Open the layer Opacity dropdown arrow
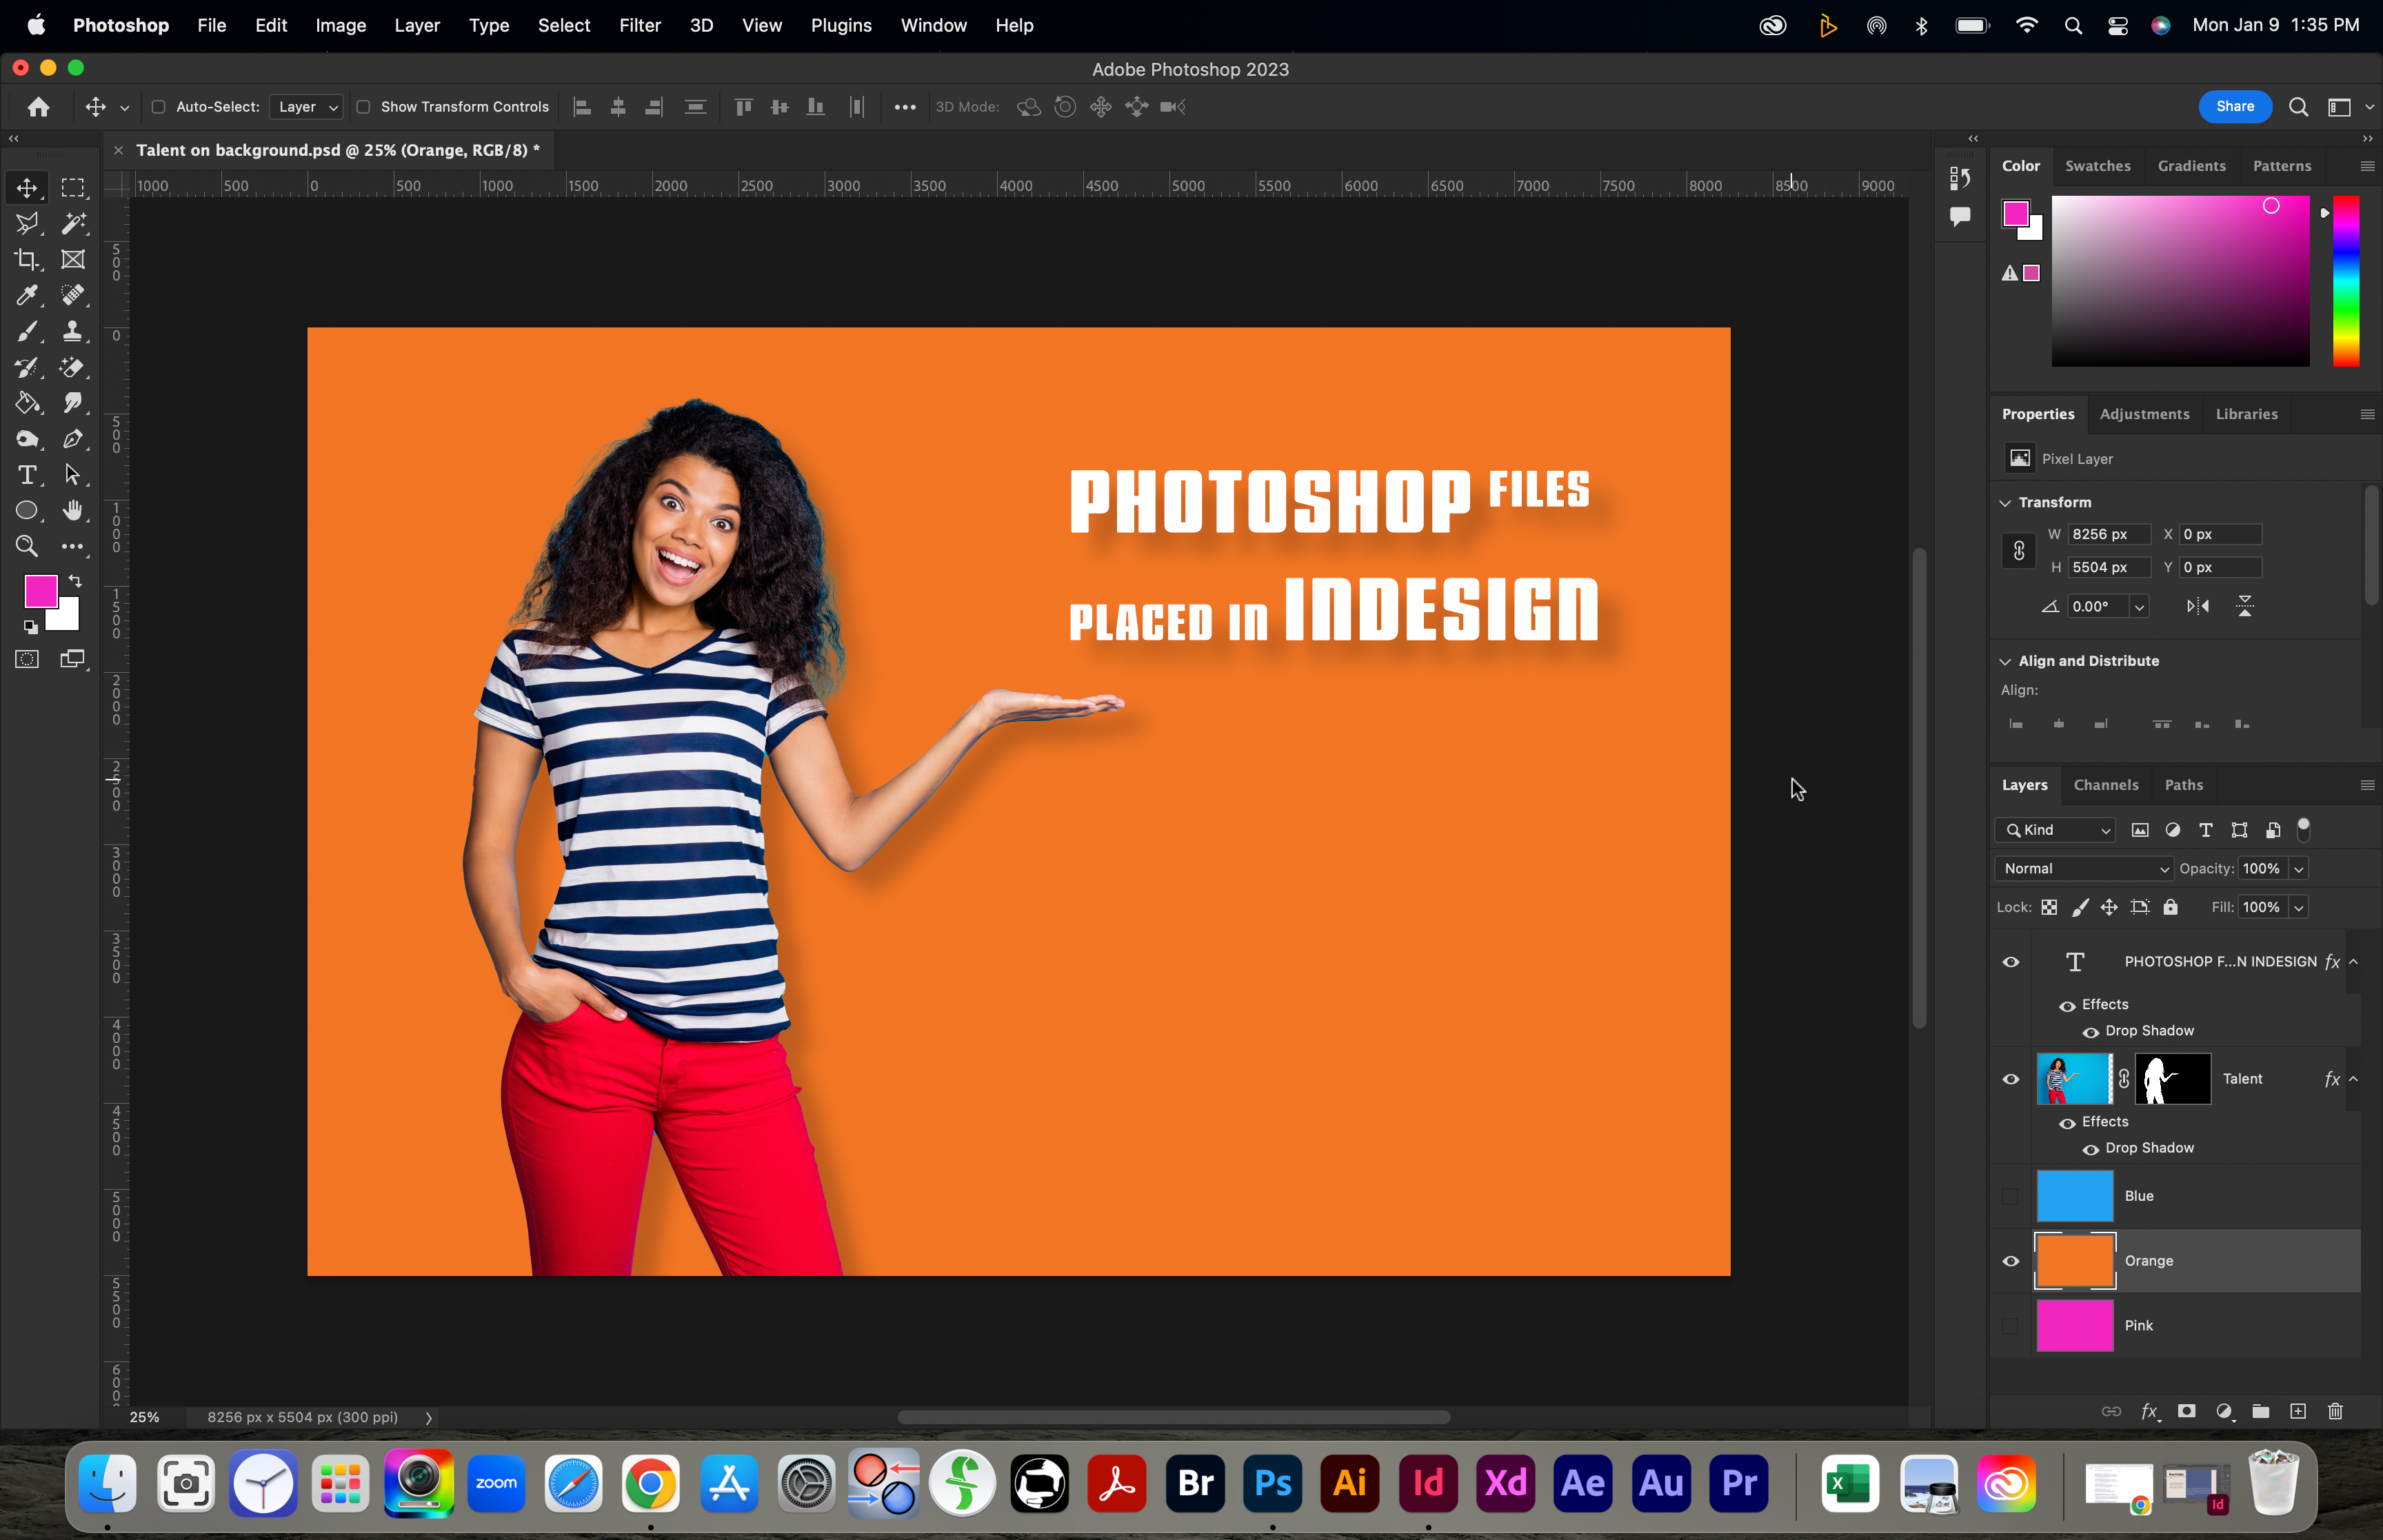 [2299, 869]
